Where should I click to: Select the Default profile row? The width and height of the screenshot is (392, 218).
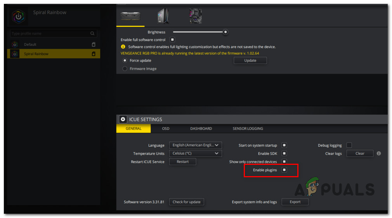click(54, 45)
